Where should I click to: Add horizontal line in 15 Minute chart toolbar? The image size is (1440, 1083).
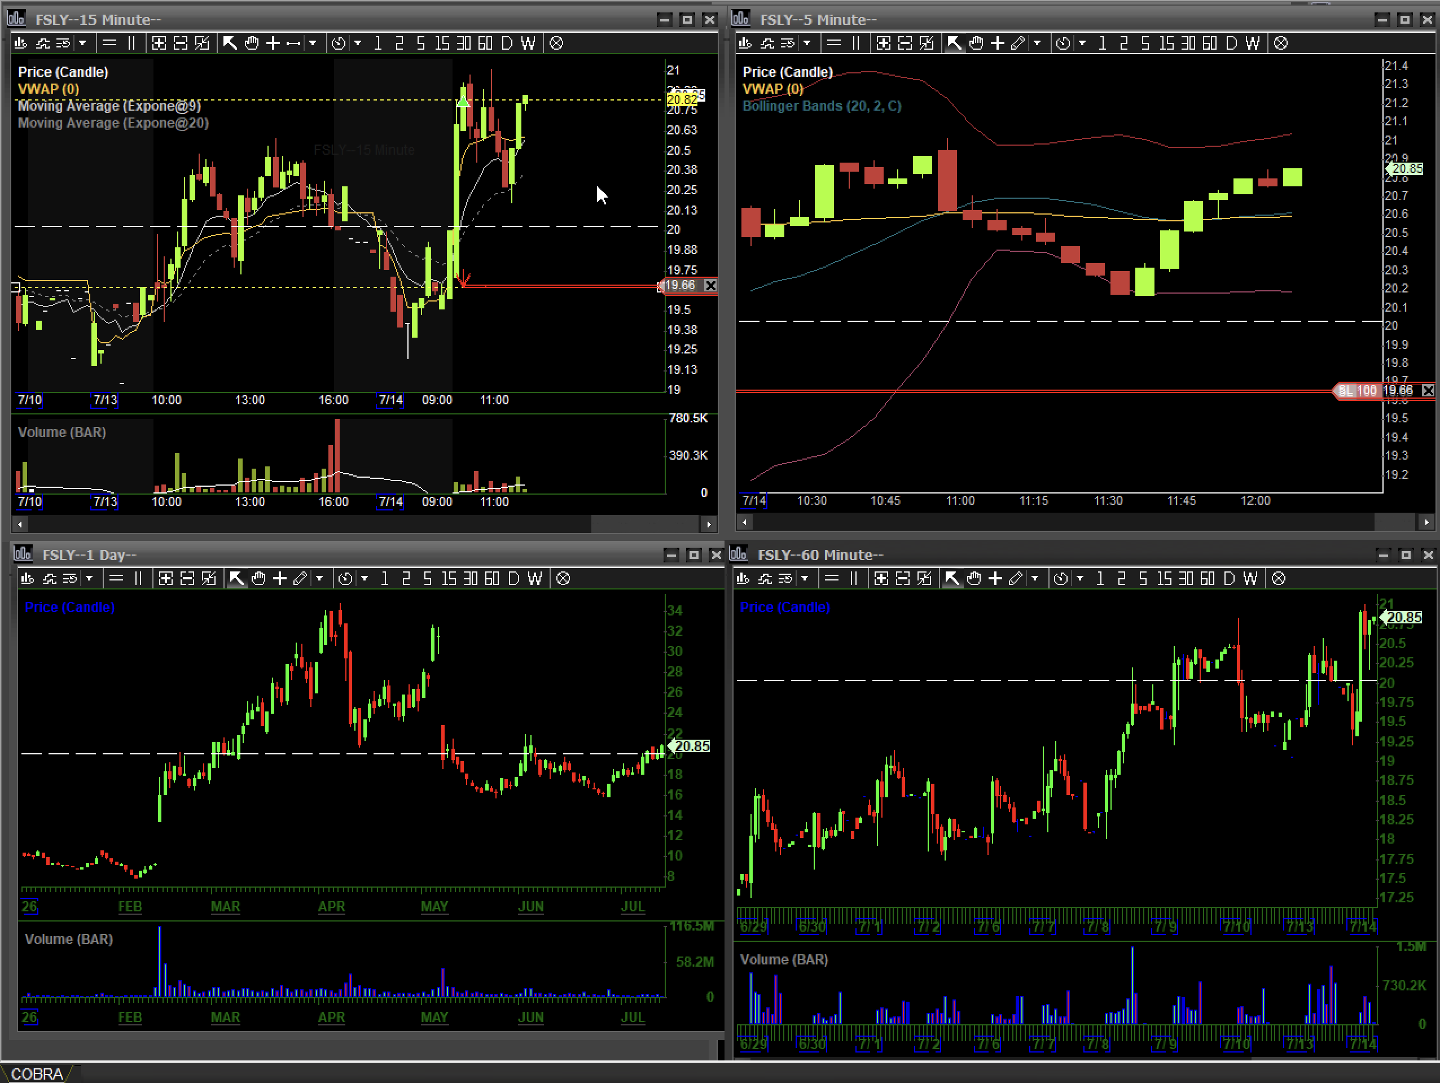pyautogui.click(x=109, y=43)
